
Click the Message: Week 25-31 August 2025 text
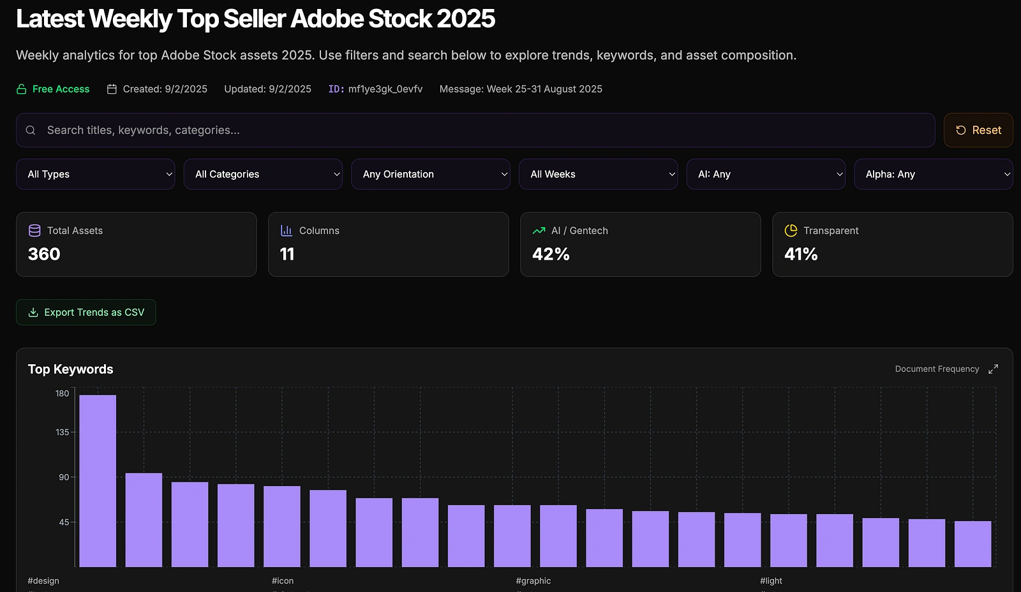(x=521, y=89)
